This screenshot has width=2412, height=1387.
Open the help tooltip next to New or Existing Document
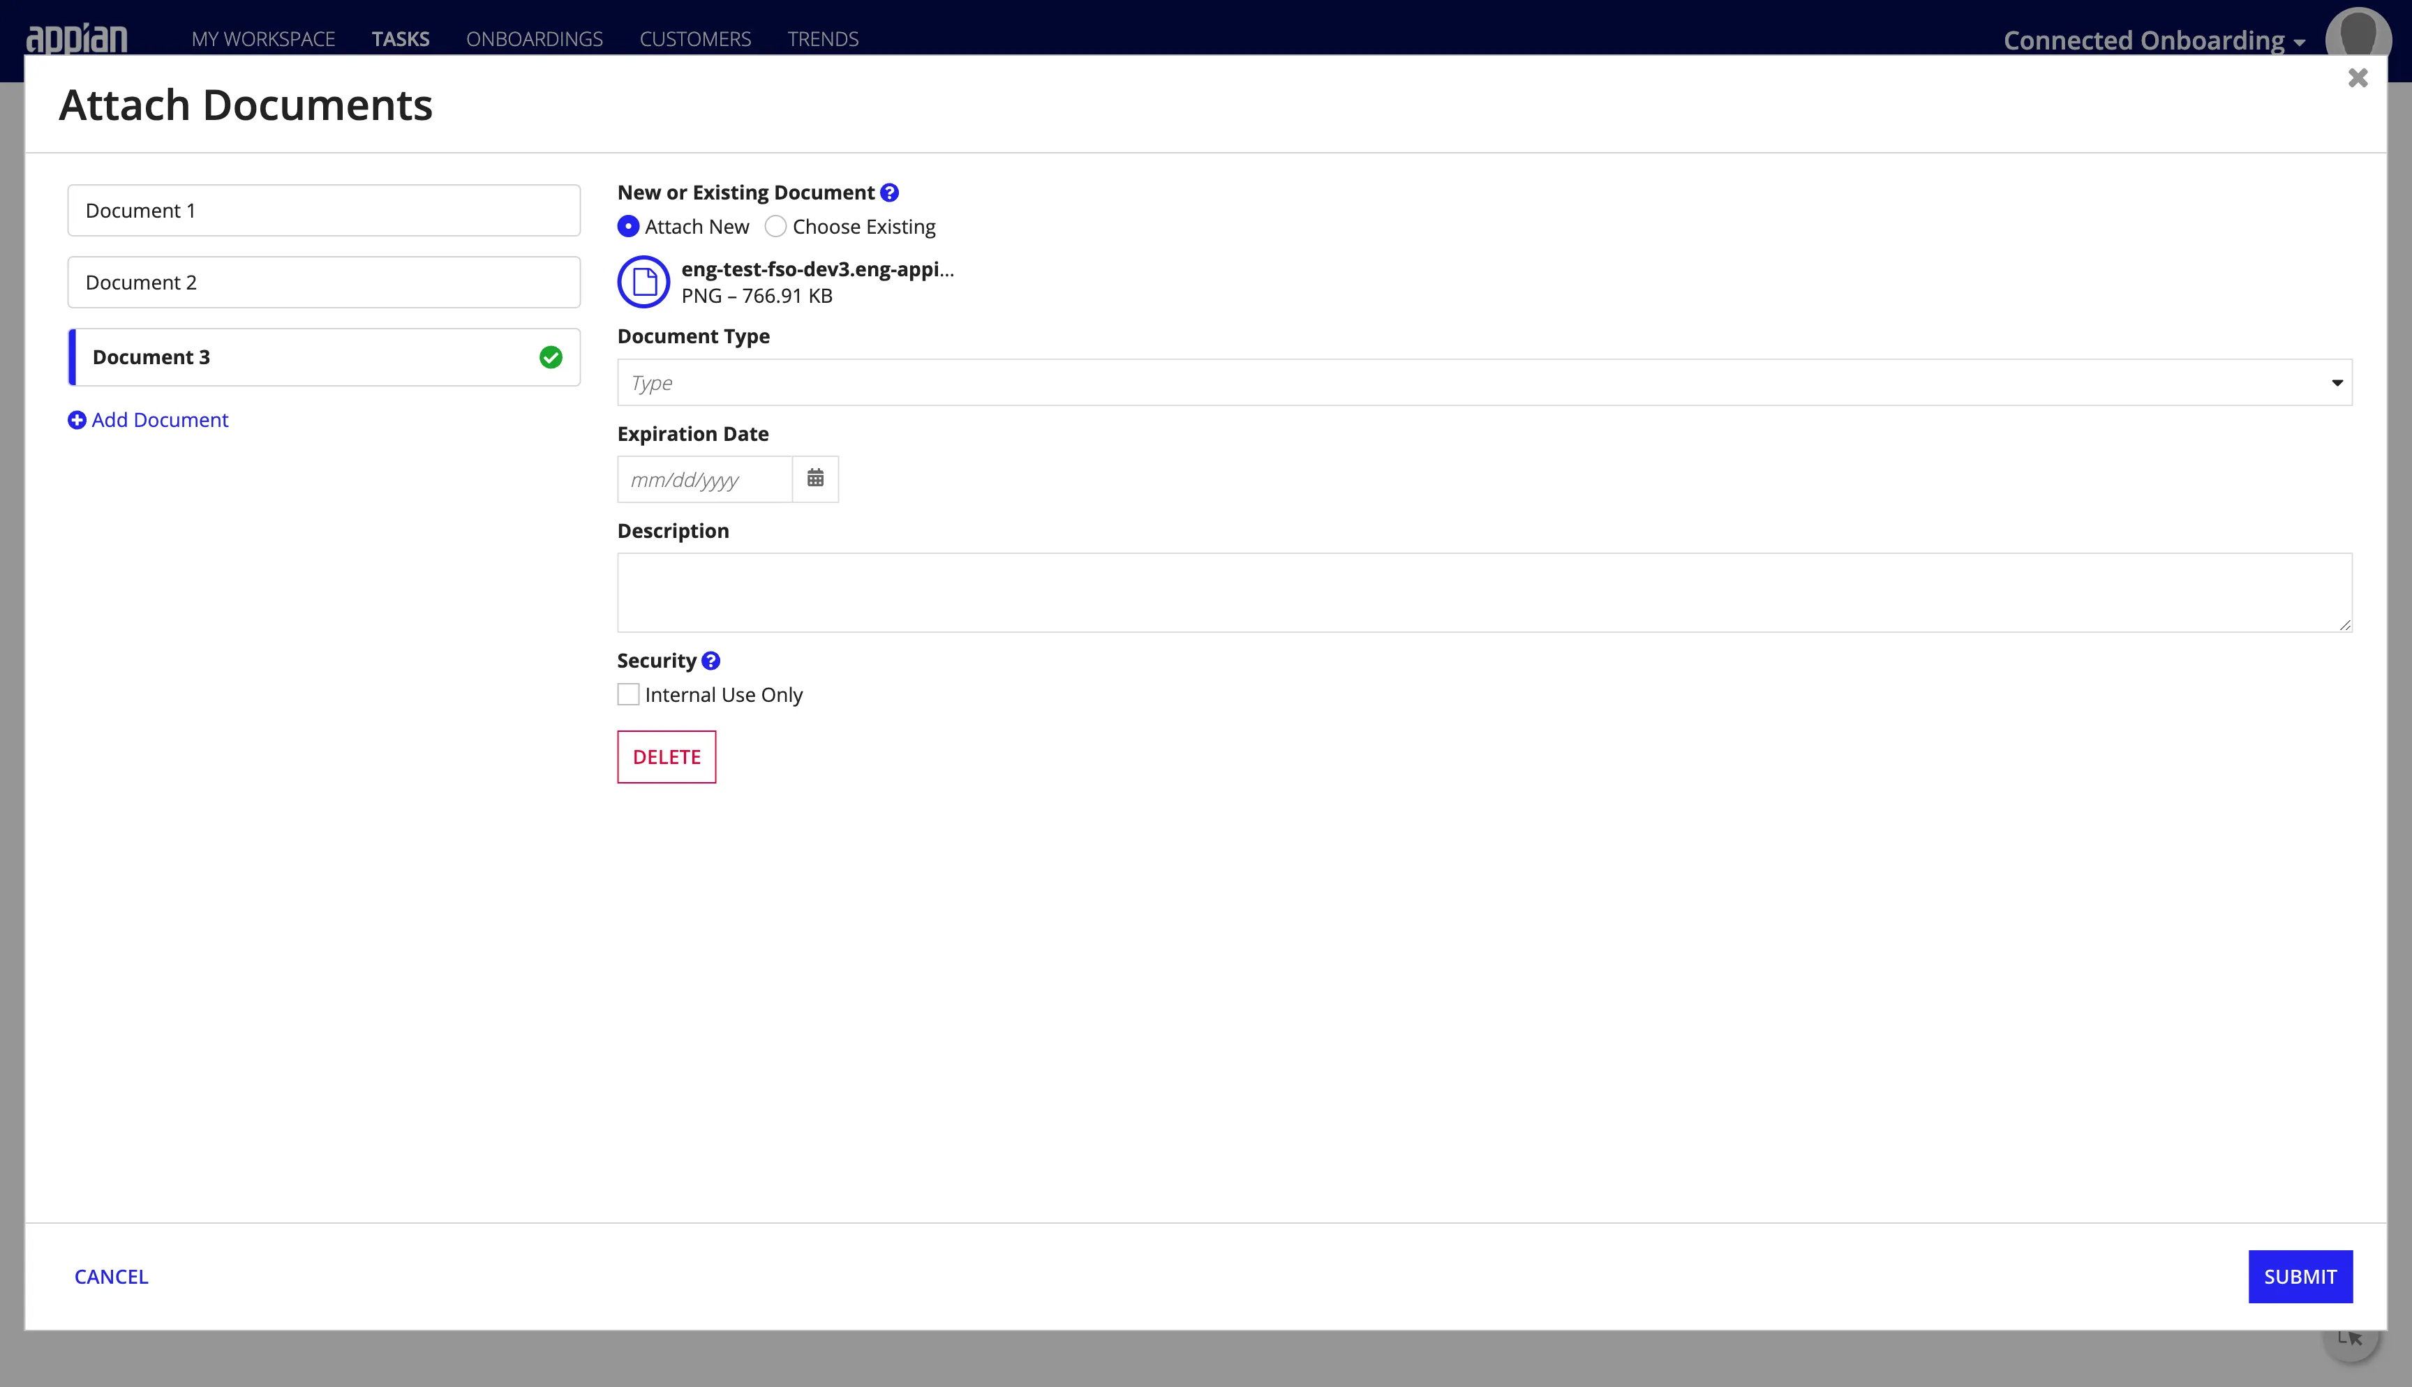[x=890, y=191]
